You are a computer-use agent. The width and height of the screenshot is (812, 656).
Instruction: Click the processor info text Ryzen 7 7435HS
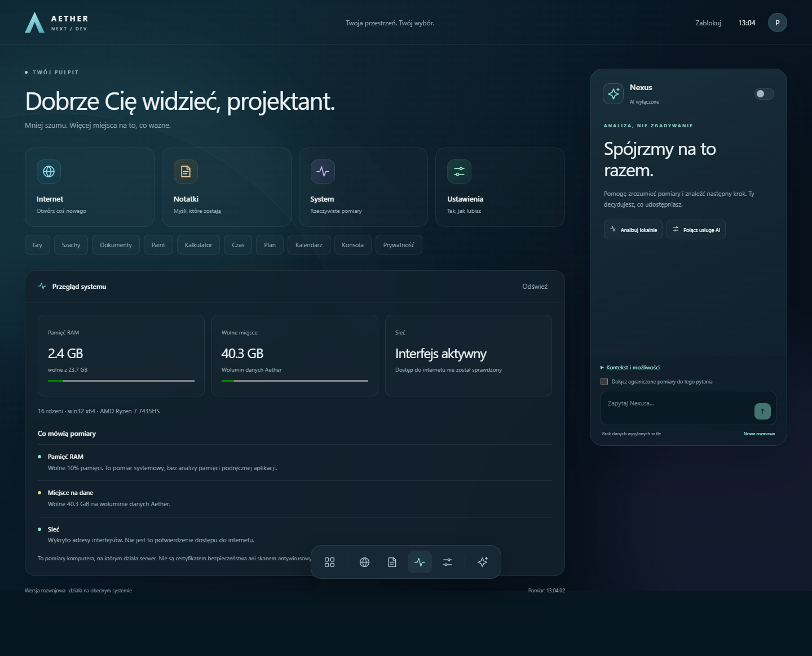[x=130, y=411]
